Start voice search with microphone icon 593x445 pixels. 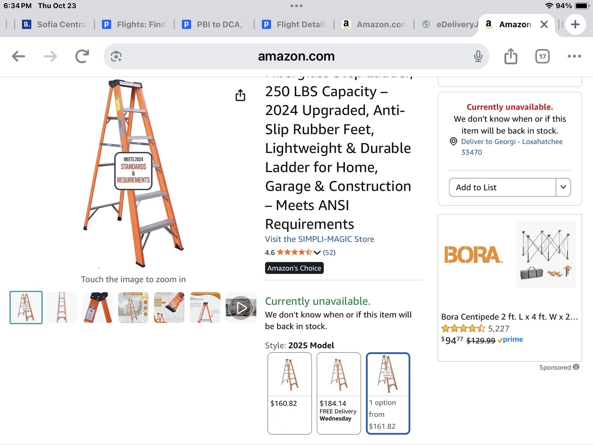478,56
